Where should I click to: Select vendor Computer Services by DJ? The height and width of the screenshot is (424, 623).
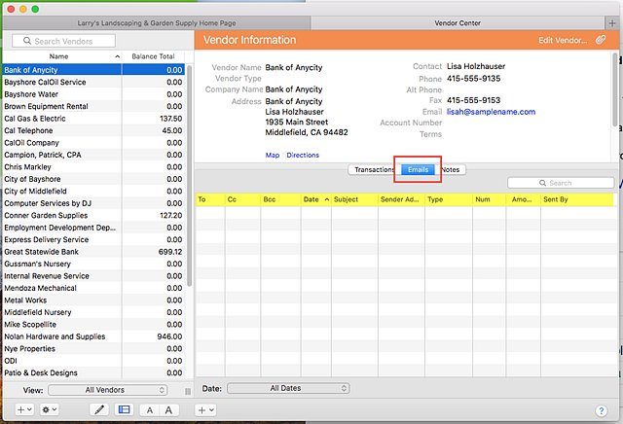click(x=93, y=203)
